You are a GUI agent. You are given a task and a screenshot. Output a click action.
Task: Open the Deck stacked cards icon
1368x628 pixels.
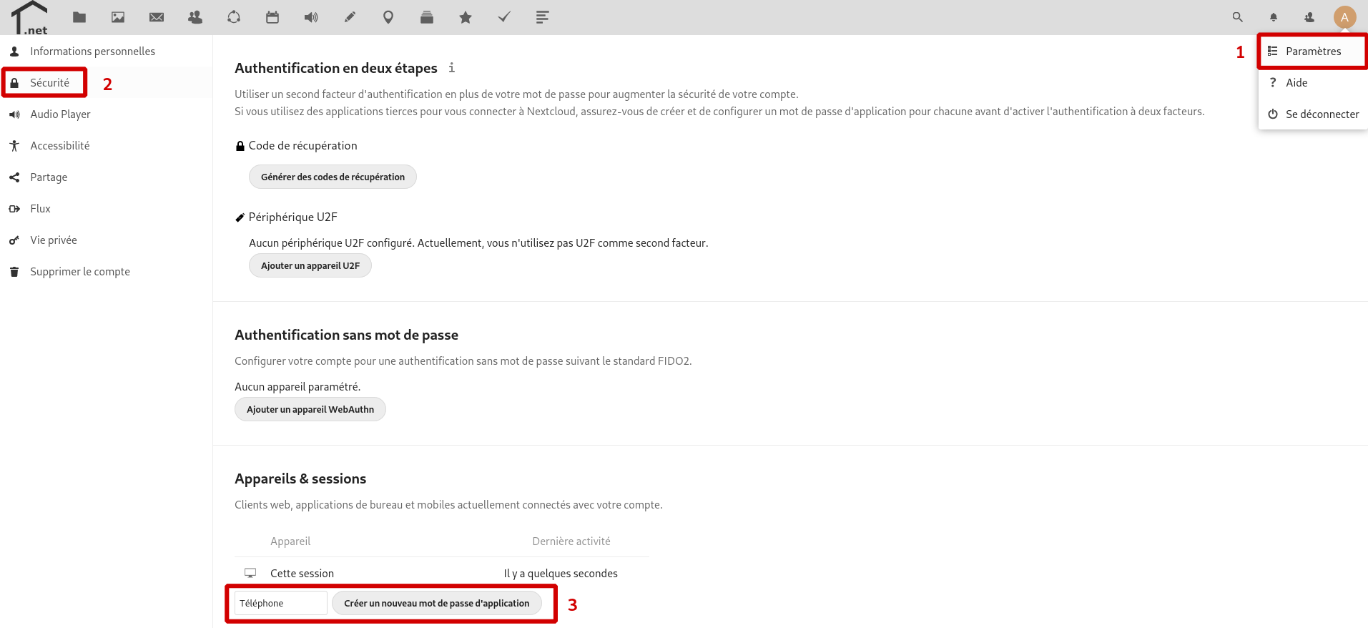427,17
